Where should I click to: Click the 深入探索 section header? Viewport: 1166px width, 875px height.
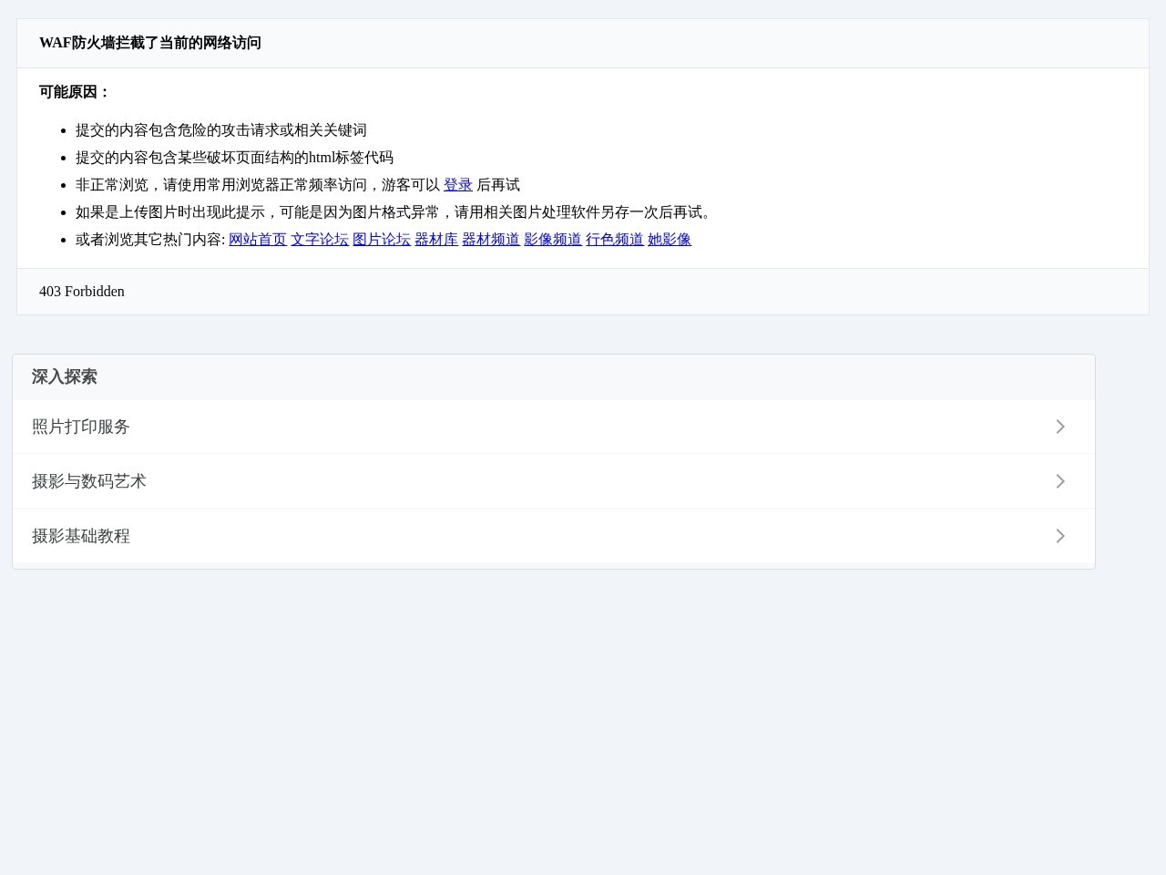click(65, 377)
